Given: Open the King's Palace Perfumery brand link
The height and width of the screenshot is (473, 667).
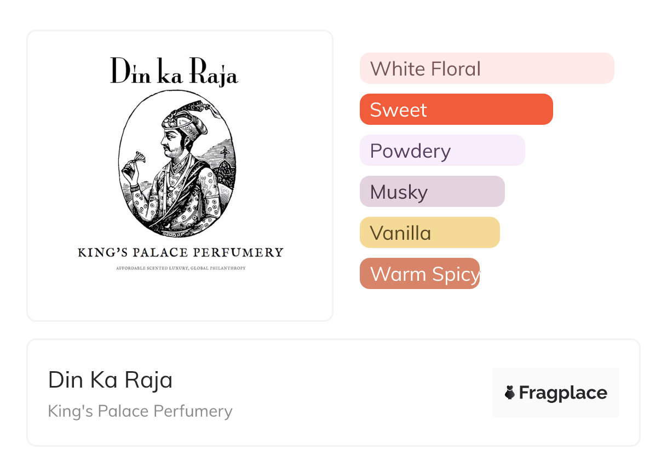Looking at the screenshot, I should tap(140, 411).
